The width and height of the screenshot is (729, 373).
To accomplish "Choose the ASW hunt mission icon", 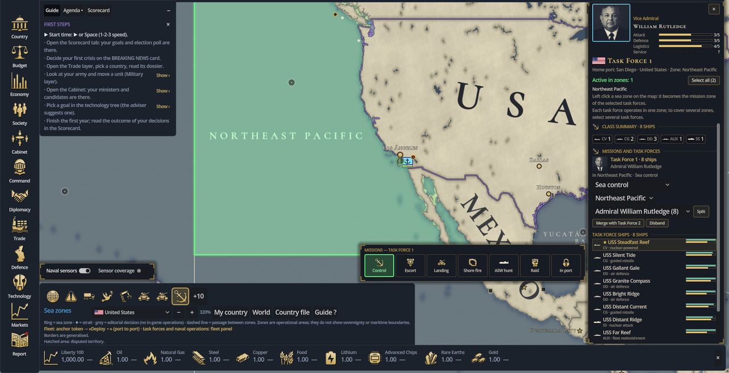I will [x=503, y=265].
